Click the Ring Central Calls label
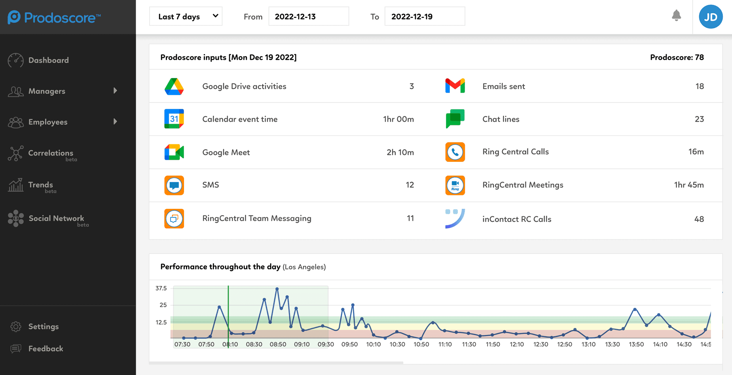The height and width of the screenshot is (375, 732). pos(516,152)
